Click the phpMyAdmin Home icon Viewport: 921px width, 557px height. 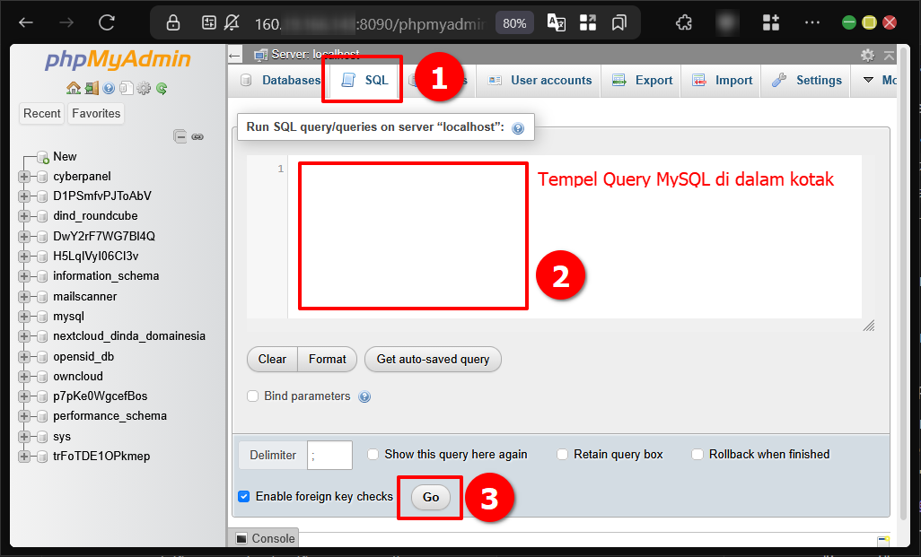pyautogui.click(x=74, y=88)
